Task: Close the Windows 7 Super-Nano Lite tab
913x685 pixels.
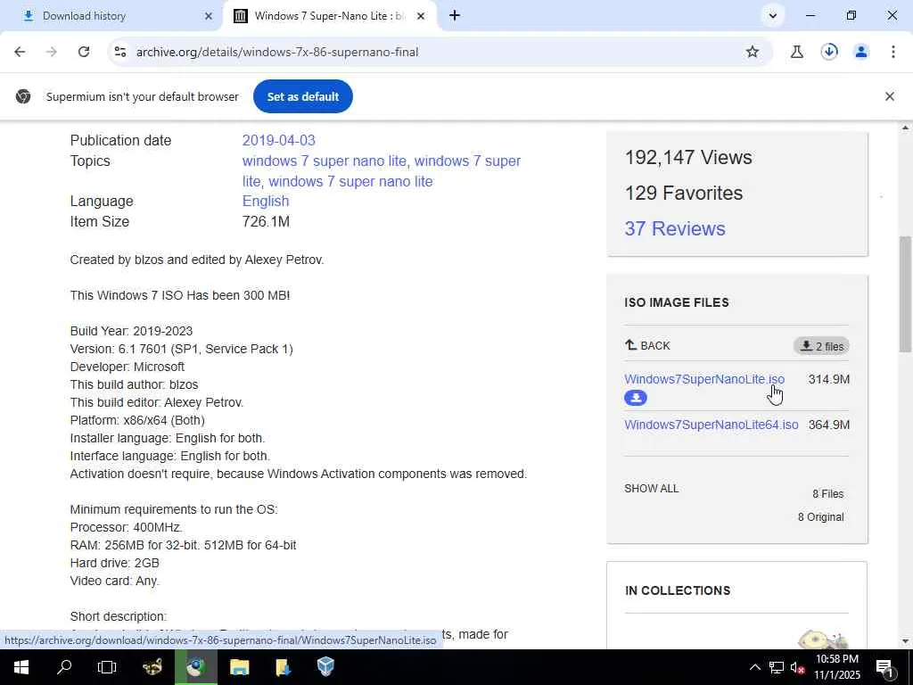Action: click(421, 16)
